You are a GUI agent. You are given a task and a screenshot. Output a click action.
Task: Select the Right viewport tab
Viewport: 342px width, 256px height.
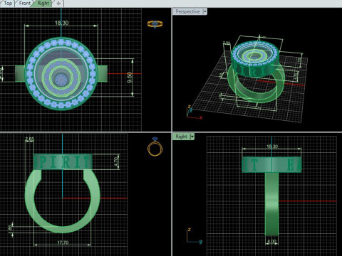[43, 4]
